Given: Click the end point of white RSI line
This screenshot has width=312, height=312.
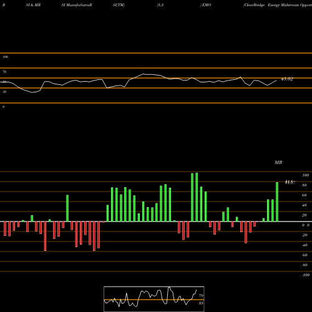Looking at the screenshot, I should (276, 80).
